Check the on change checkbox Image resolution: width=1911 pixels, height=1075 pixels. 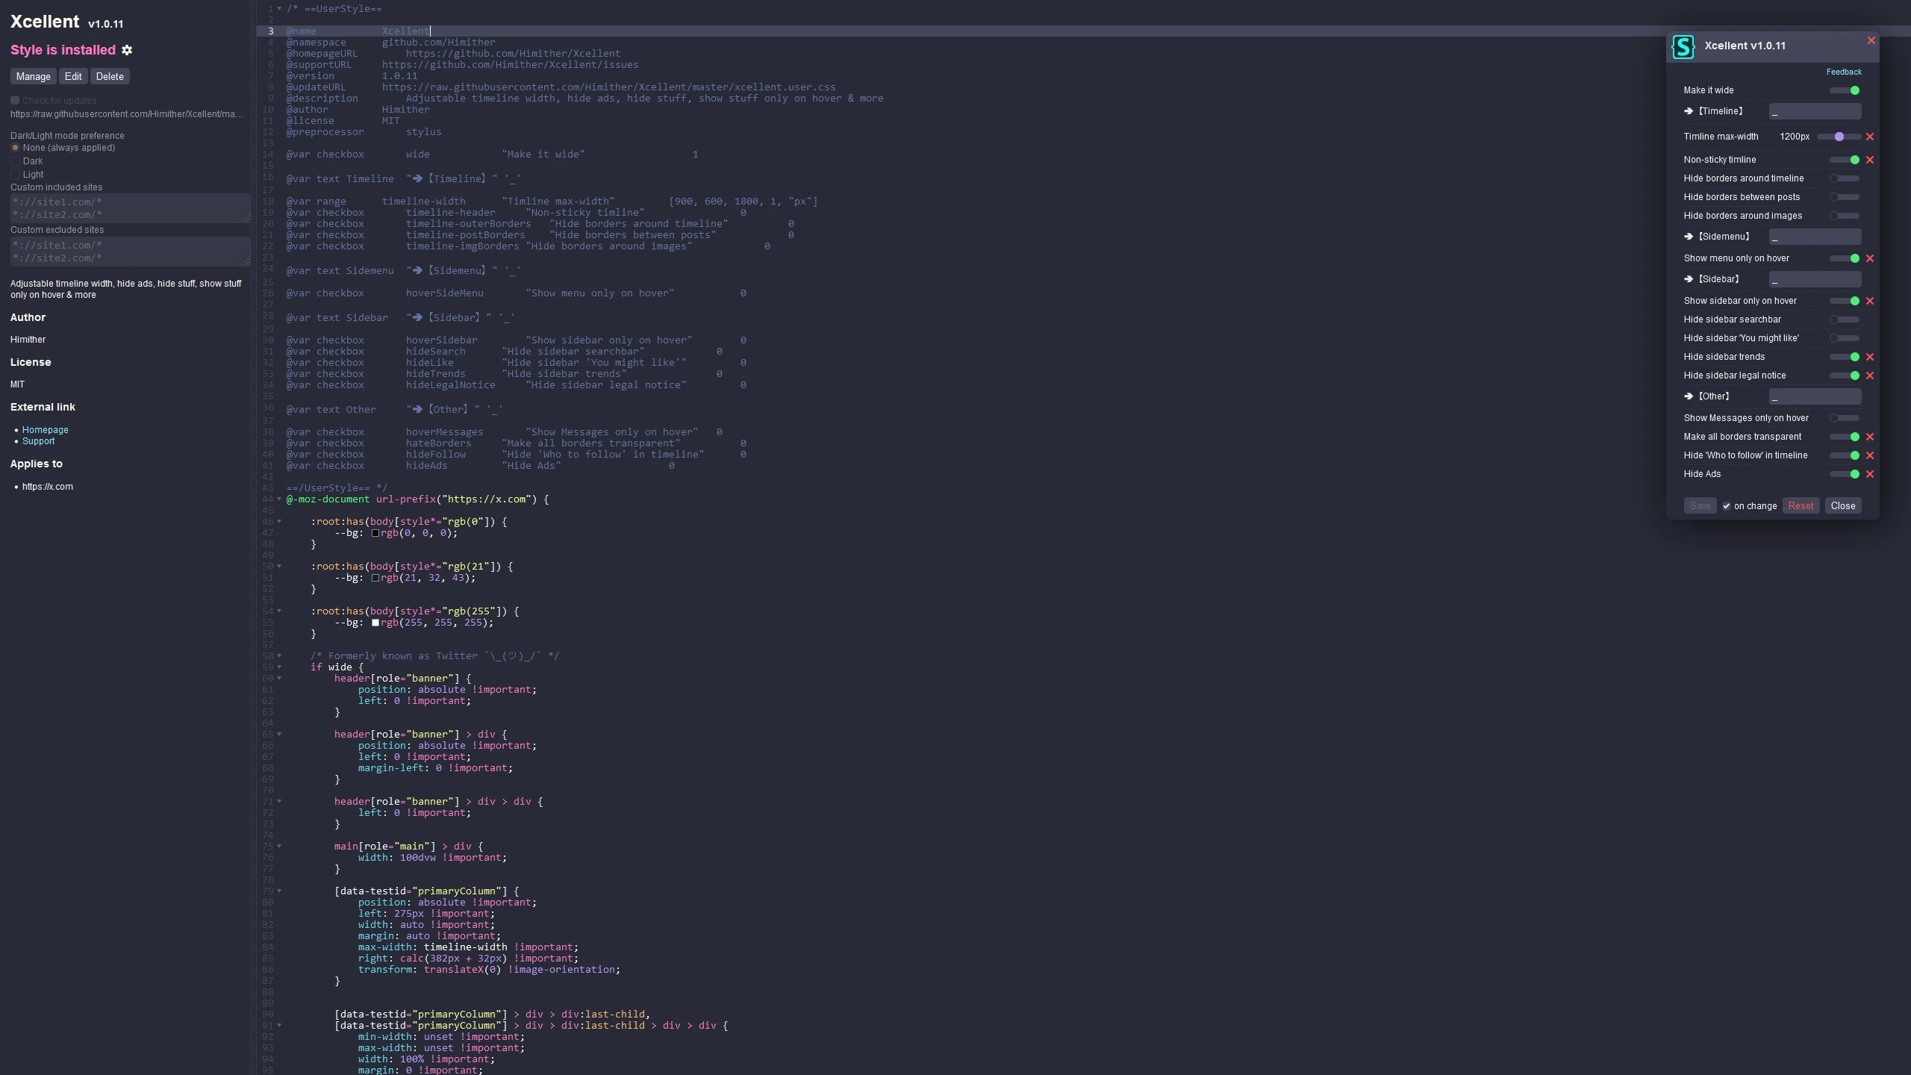(x=1726, y=506)
